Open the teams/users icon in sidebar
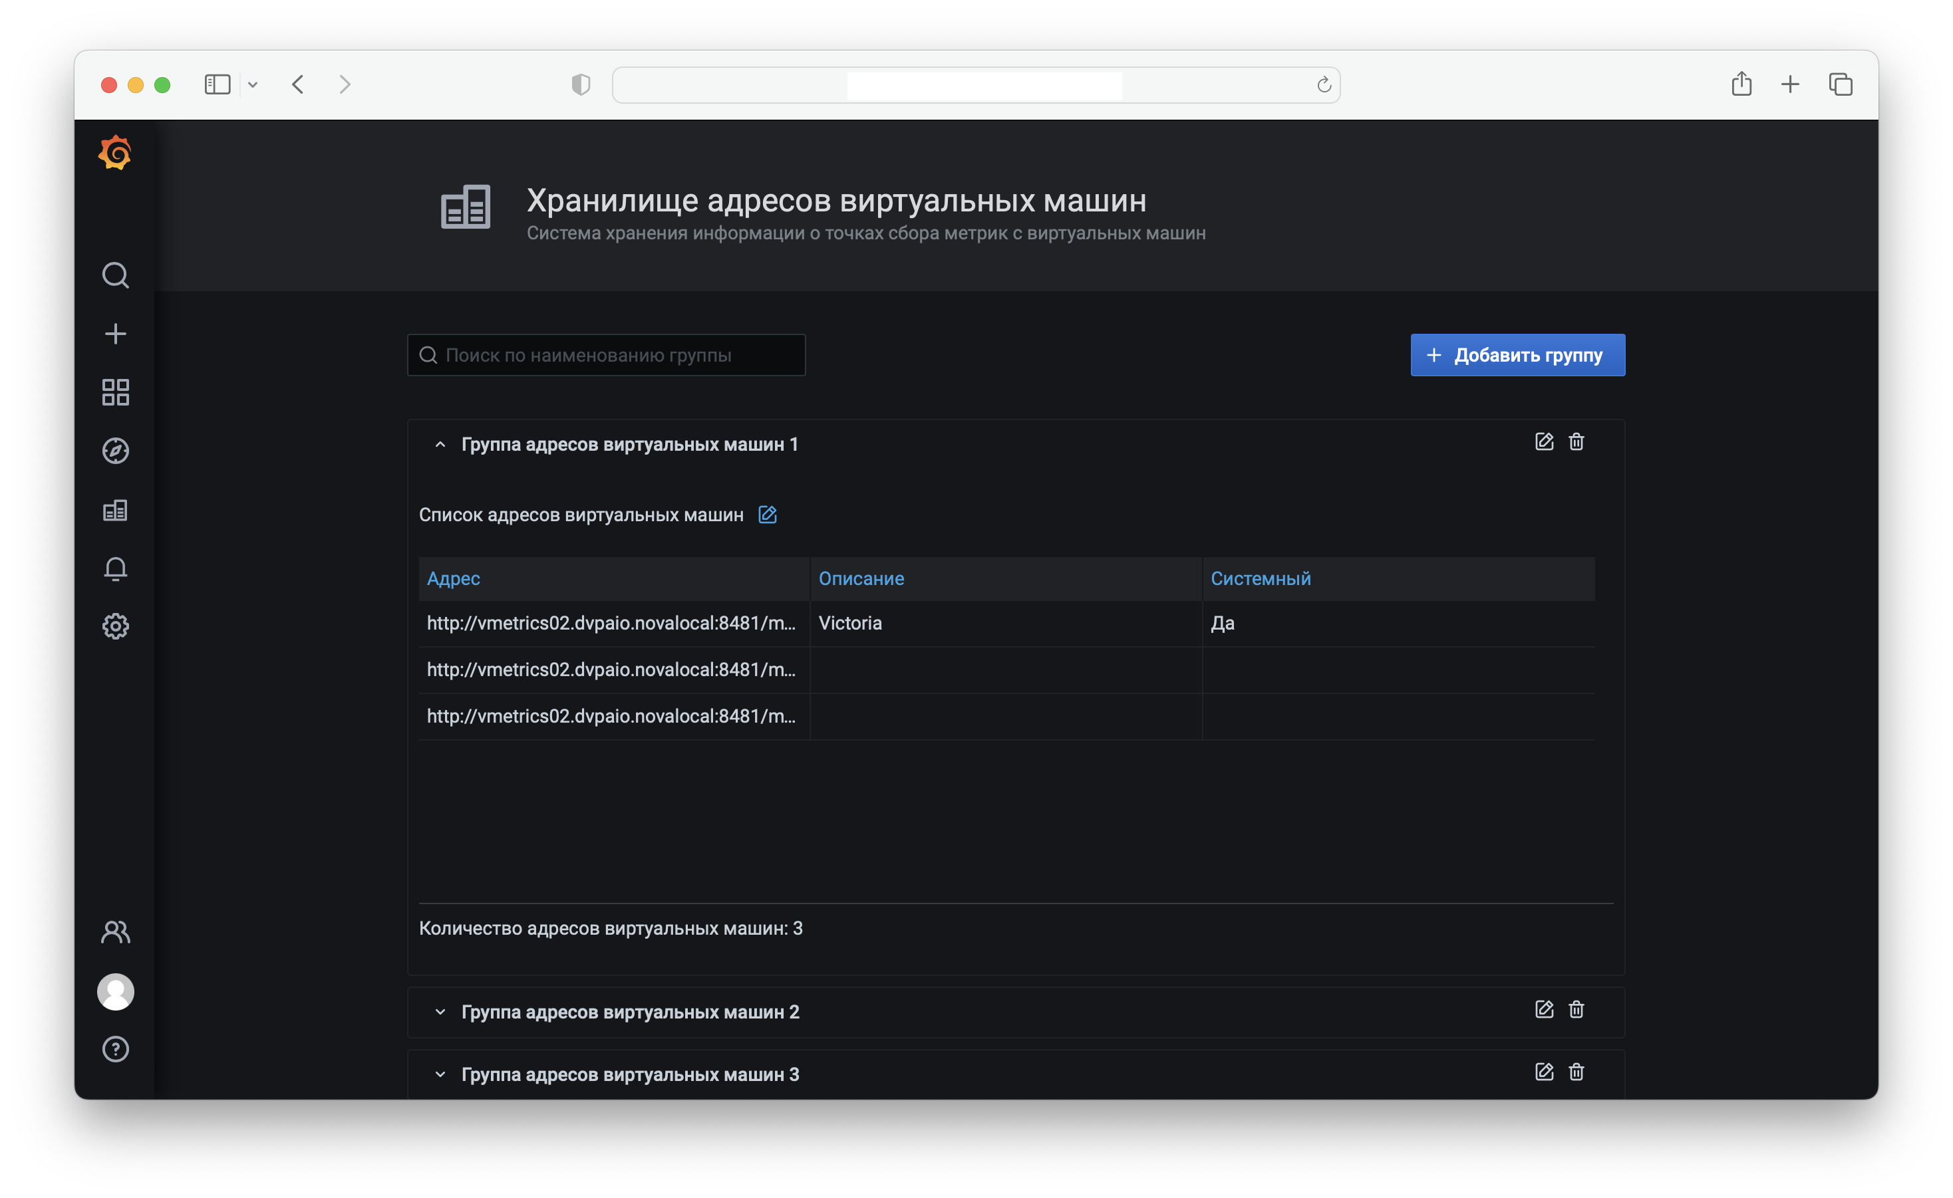 [x=116, y=932]
